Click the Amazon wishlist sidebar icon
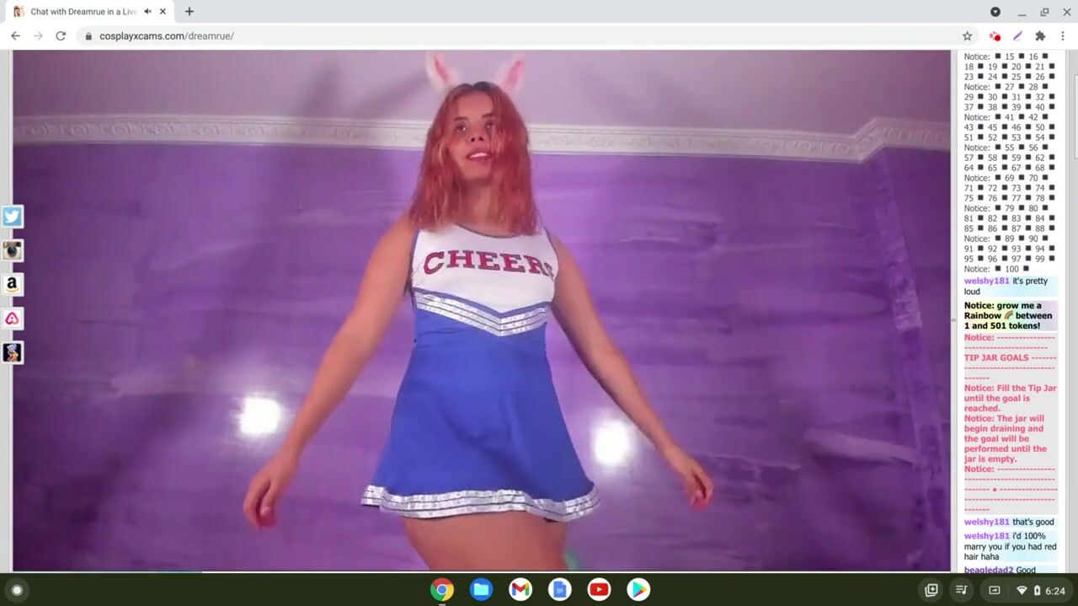 click(12, 285)
